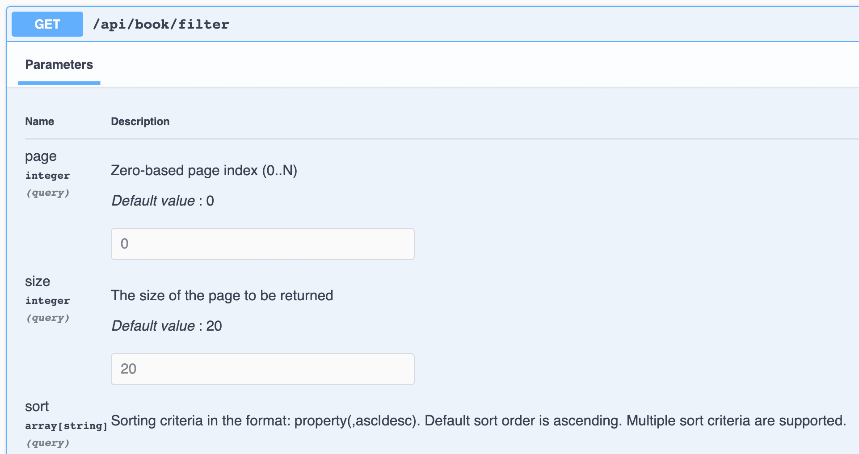
Task: Click the (query) label beneath page
Action: tap(48, 193)
